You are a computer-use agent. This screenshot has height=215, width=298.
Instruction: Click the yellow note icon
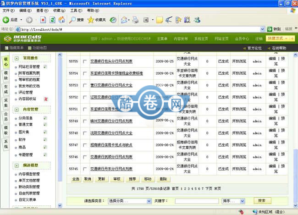pyautogui.click(x=160, y=20)
